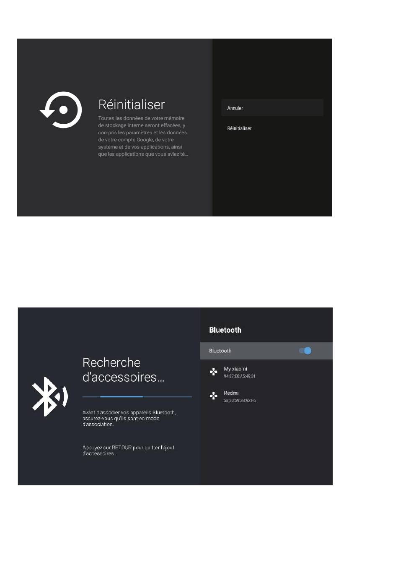Click the gamepad icon beside Redmi
Viewport: 398px width, 586px height.
[x=213, y=396]
